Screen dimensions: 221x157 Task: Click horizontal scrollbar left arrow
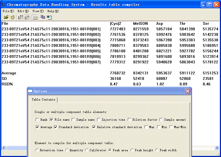(4, 148)
